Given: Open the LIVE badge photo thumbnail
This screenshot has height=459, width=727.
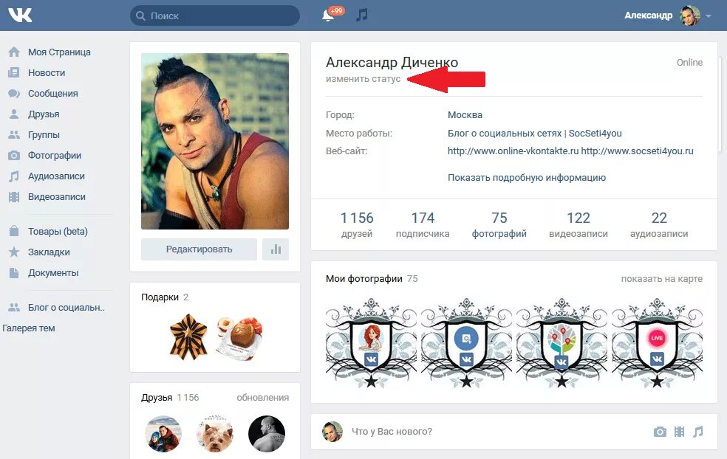Looking at the screenshot, I should pos(657,342).
